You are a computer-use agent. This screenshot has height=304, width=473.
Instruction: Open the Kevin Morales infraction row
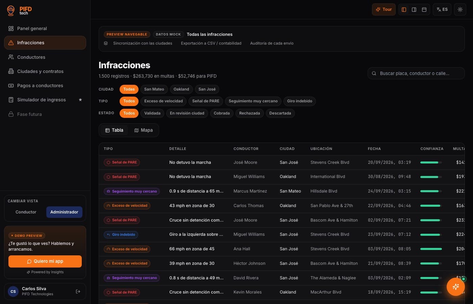[x=282, y=292]
